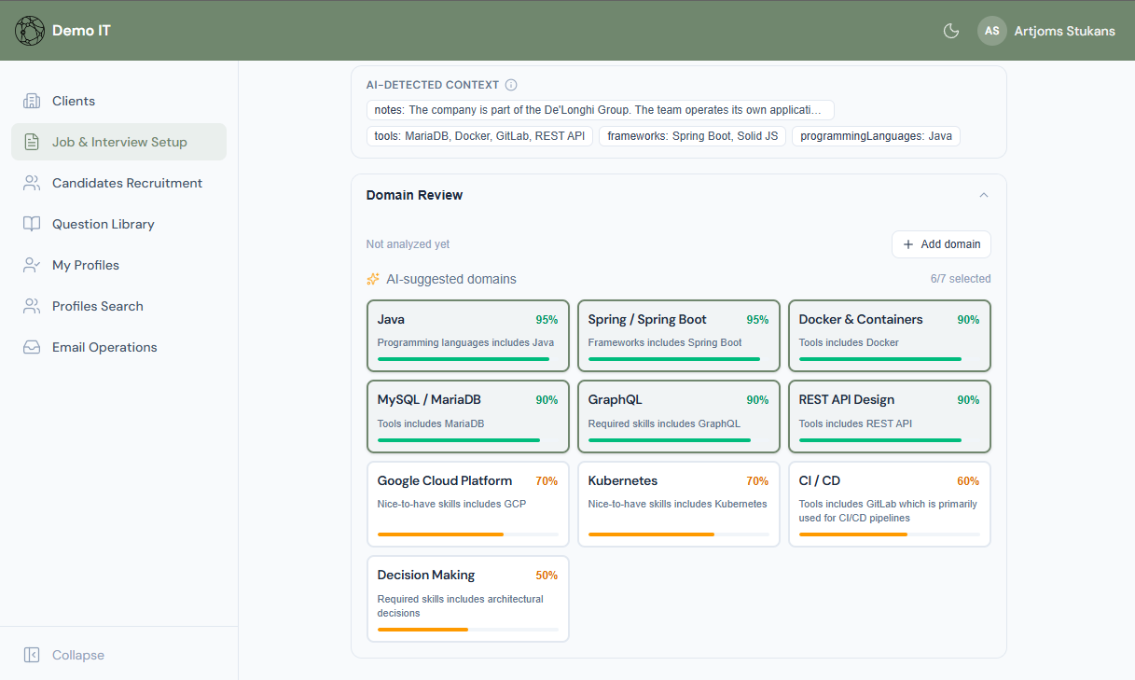Open Candidates Recruitment page

pos(118,183)
